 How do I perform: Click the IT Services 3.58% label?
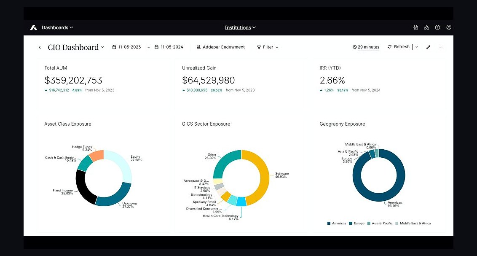(202, 189)
